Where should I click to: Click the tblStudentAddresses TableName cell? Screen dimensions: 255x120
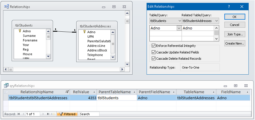pyautogui.click(x=196, y=98)
